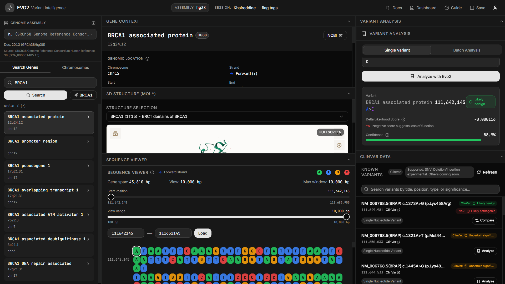The image size is (505, 284).
Task: Click the Genome Assembly info icon
Action: (x=93, y=23)
